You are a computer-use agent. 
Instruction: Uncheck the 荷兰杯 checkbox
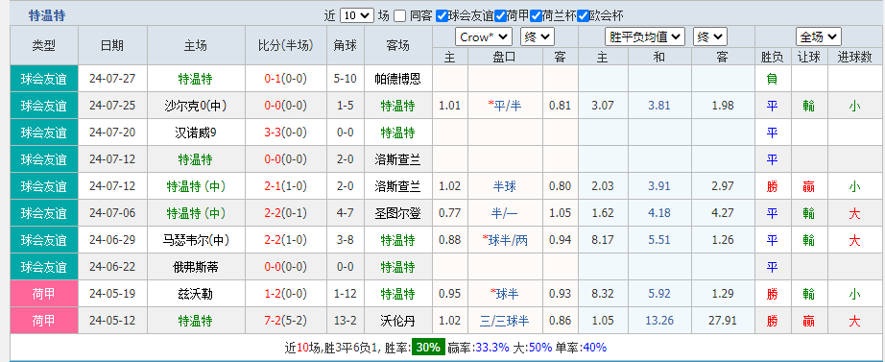[x=537, y=15]
